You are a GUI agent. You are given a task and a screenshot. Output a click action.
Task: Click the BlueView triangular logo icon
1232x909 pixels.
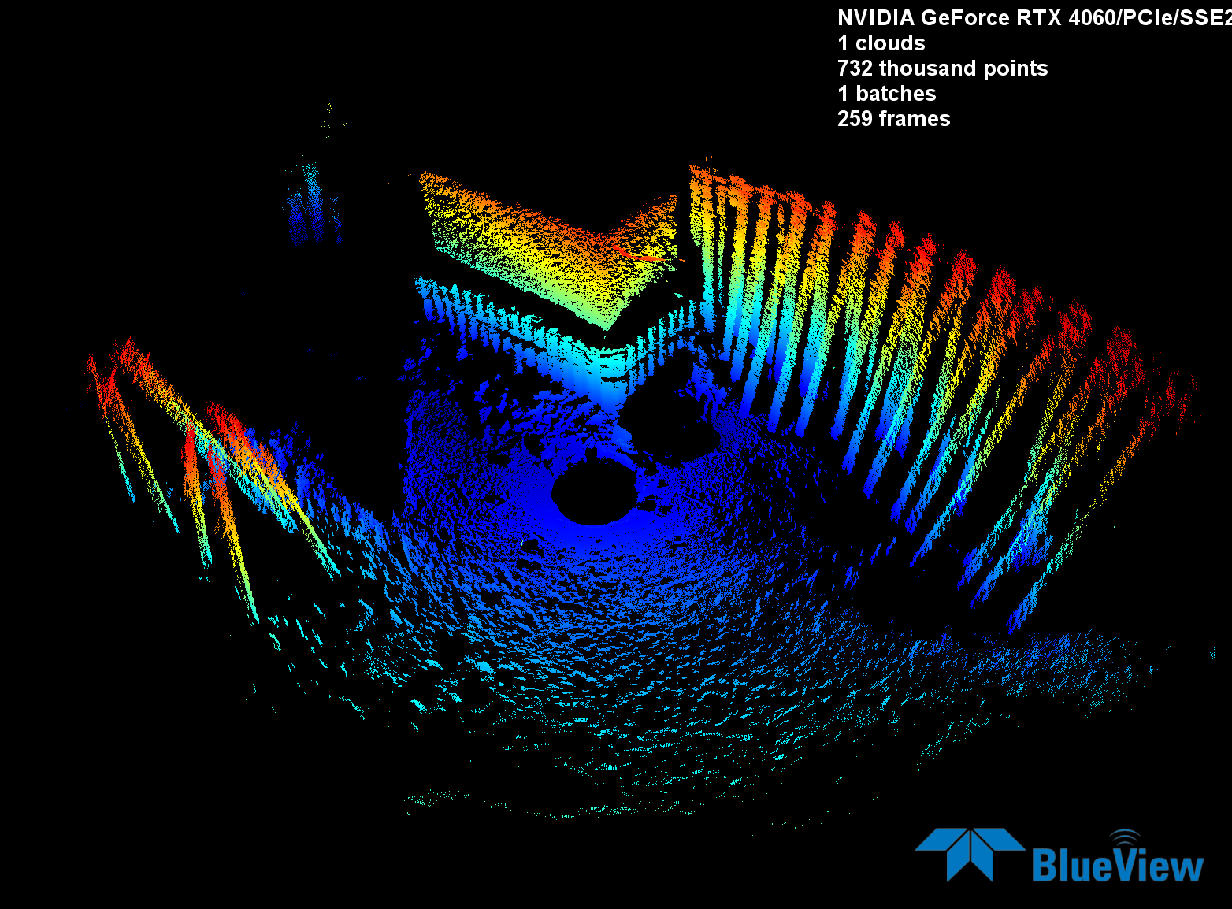(x=969, y=851)
